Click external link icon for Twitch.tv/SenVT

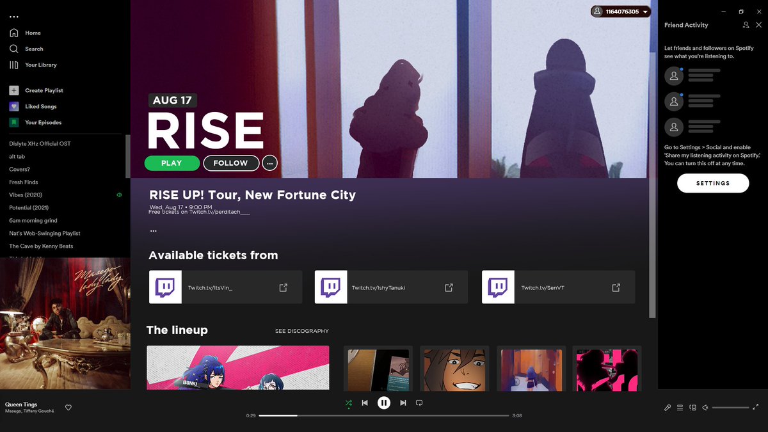click(616, 287)
